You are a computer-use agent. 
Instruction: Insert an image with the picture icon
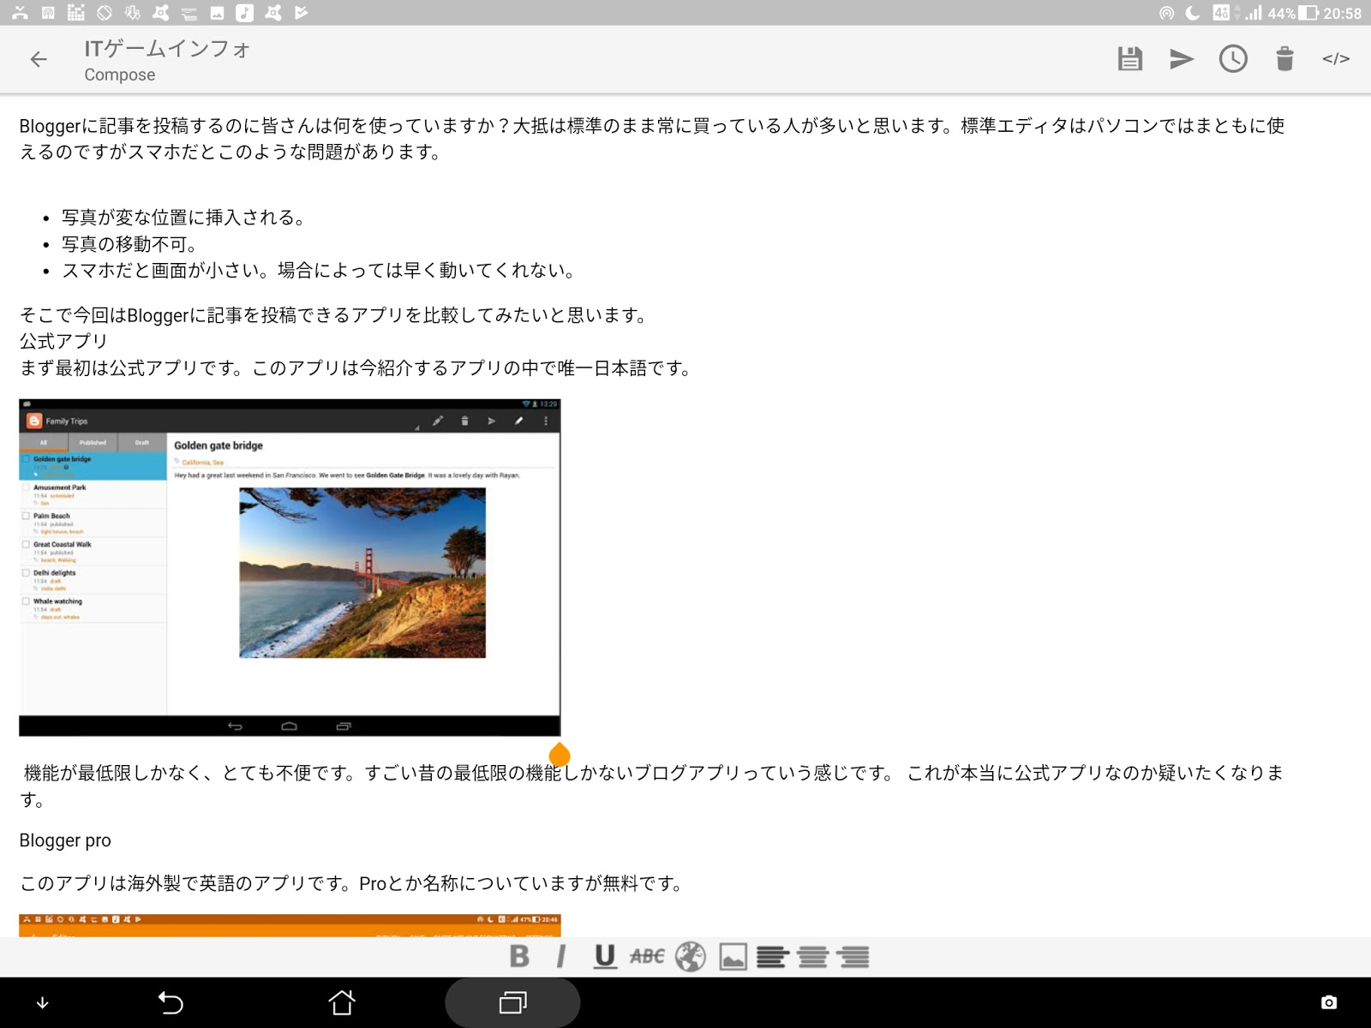pos(733,956)
